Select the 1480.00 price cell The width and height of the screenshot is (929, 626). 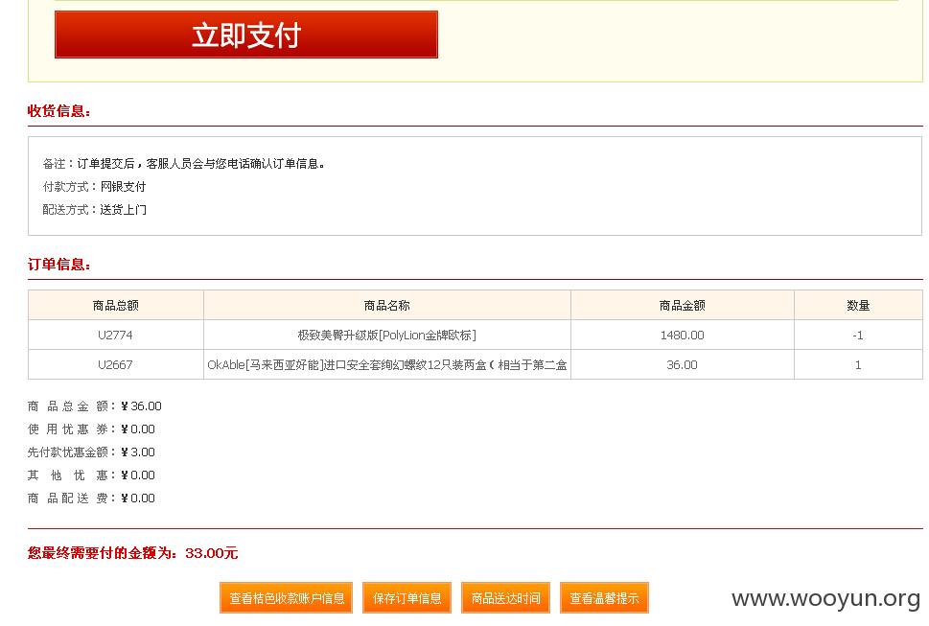682,336
